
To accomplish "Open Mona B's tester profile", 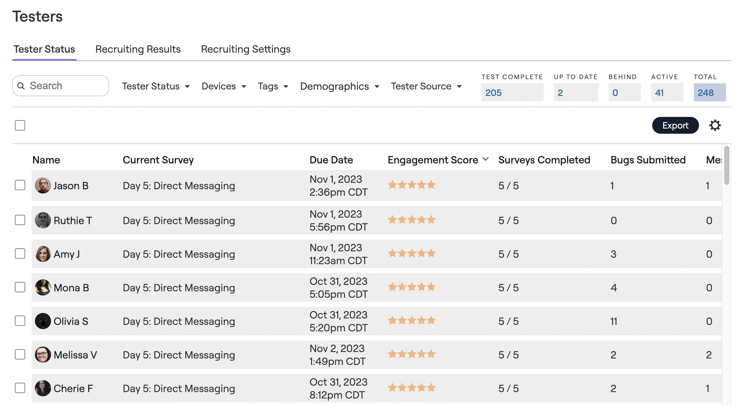I will point(72,287).
